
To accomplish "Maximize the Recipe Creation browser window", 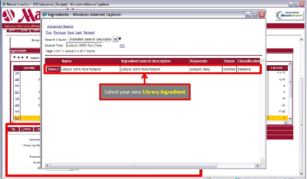I will tap(297, 4).
